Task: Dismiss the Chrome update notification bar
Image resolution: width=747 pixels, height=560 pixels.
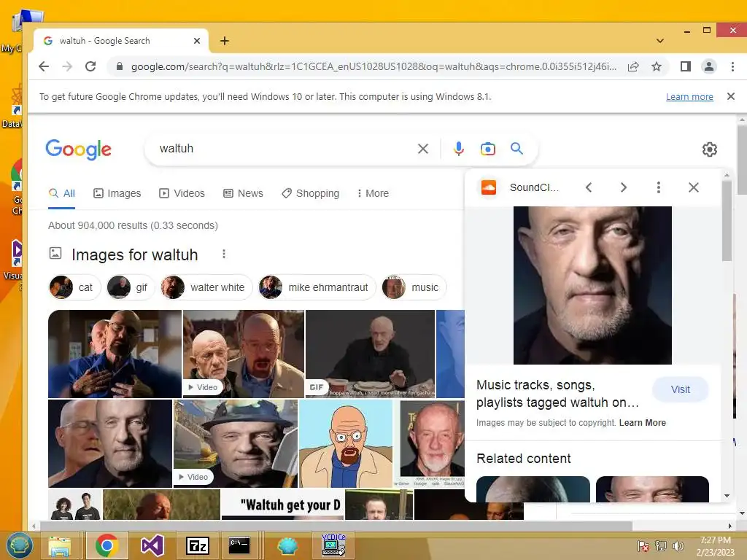Action: coord(731,96)
